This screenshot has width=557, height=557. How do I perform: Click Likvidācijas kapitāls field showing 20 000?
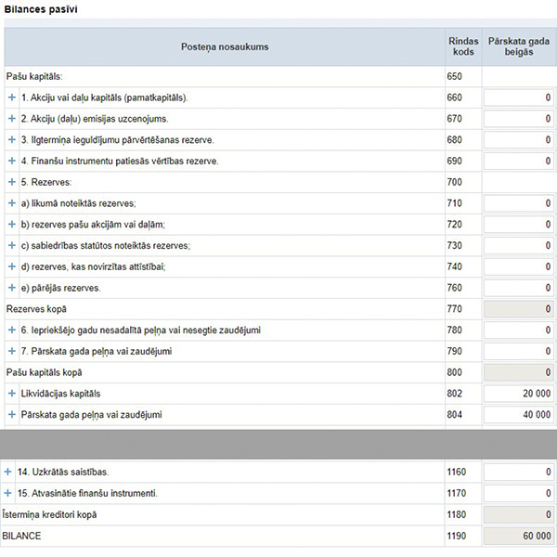click(x=519, y=394)
